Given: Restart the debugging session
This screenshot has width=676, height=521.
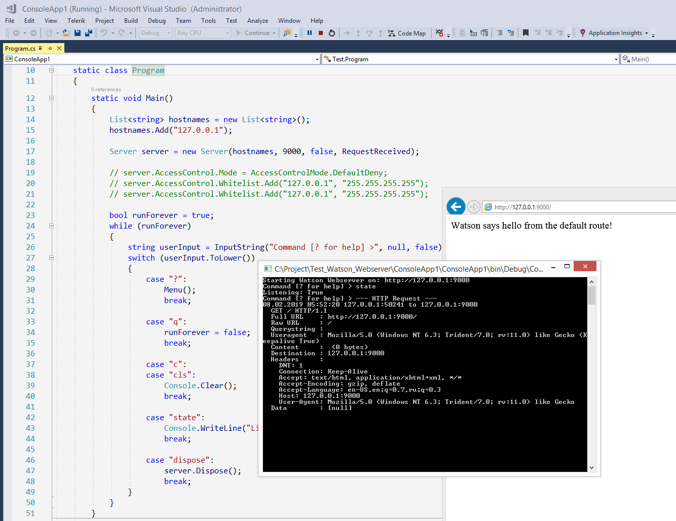Looking at the screenshot, I should coord(332,33).
